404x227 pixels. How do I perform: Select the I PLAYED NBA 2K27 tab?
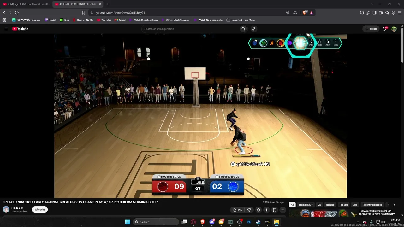click(77, 4)
